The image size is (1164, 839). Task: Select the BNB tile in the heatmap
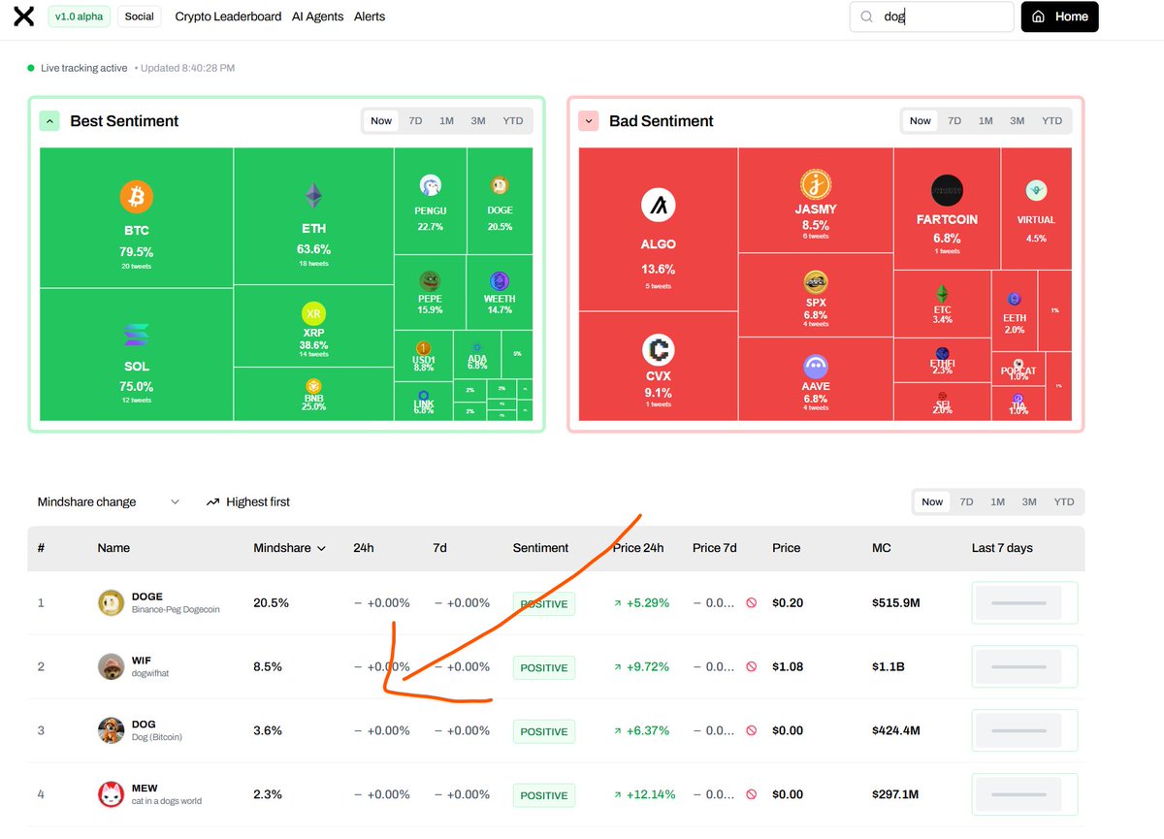point(313,394)
